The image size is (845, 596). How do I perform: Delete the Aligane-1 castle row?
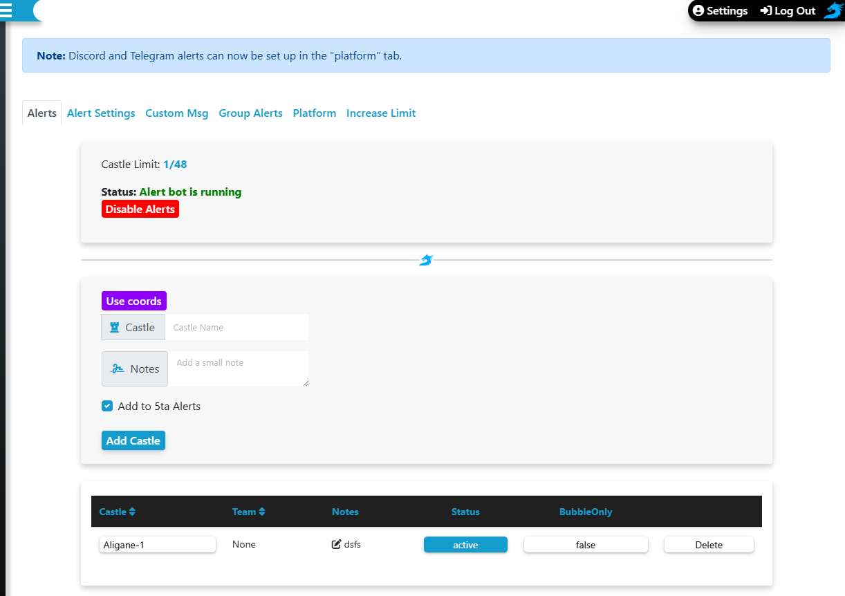[x=709, y=545]
